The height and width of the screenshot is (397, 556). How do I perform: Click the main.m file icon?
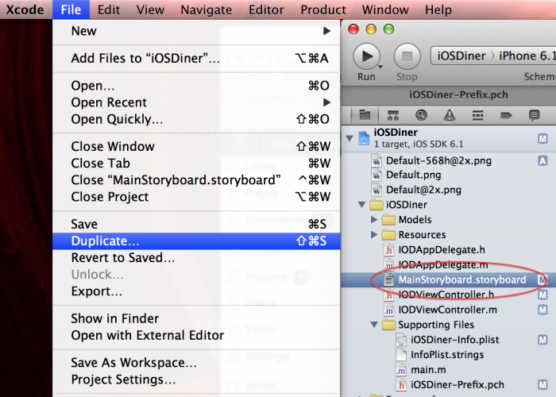click(401, 370)
